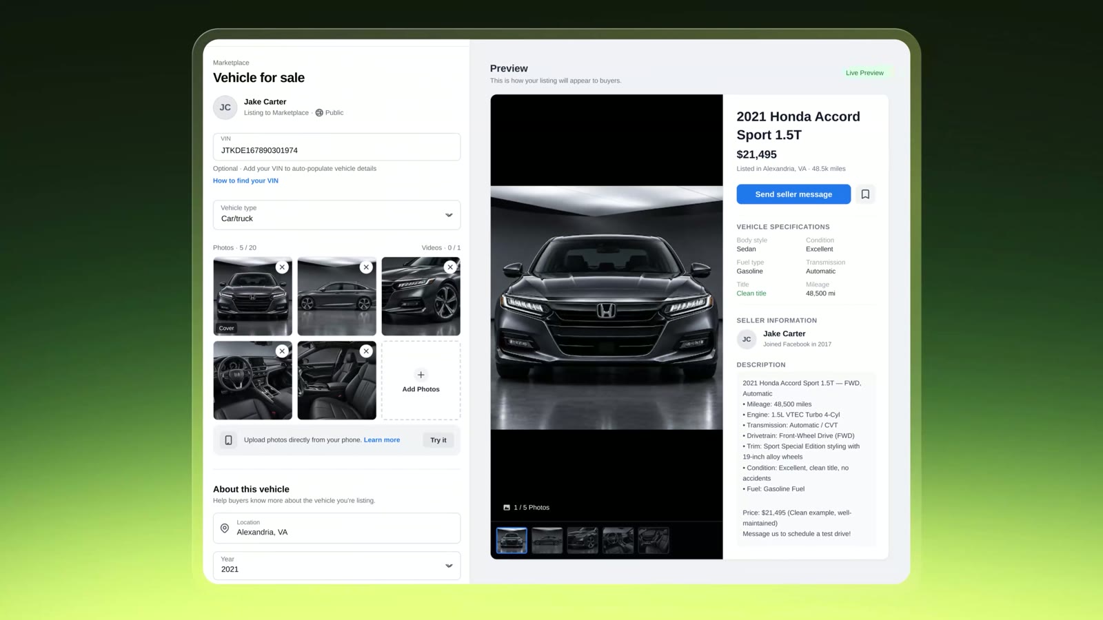Click Send seller message button
This screenshot has height=620, width=1103.
point(793,194)
